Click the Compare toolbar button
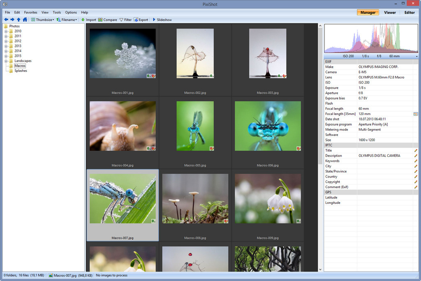This screenshot has width=421, height=281. [x=108, y=20]
